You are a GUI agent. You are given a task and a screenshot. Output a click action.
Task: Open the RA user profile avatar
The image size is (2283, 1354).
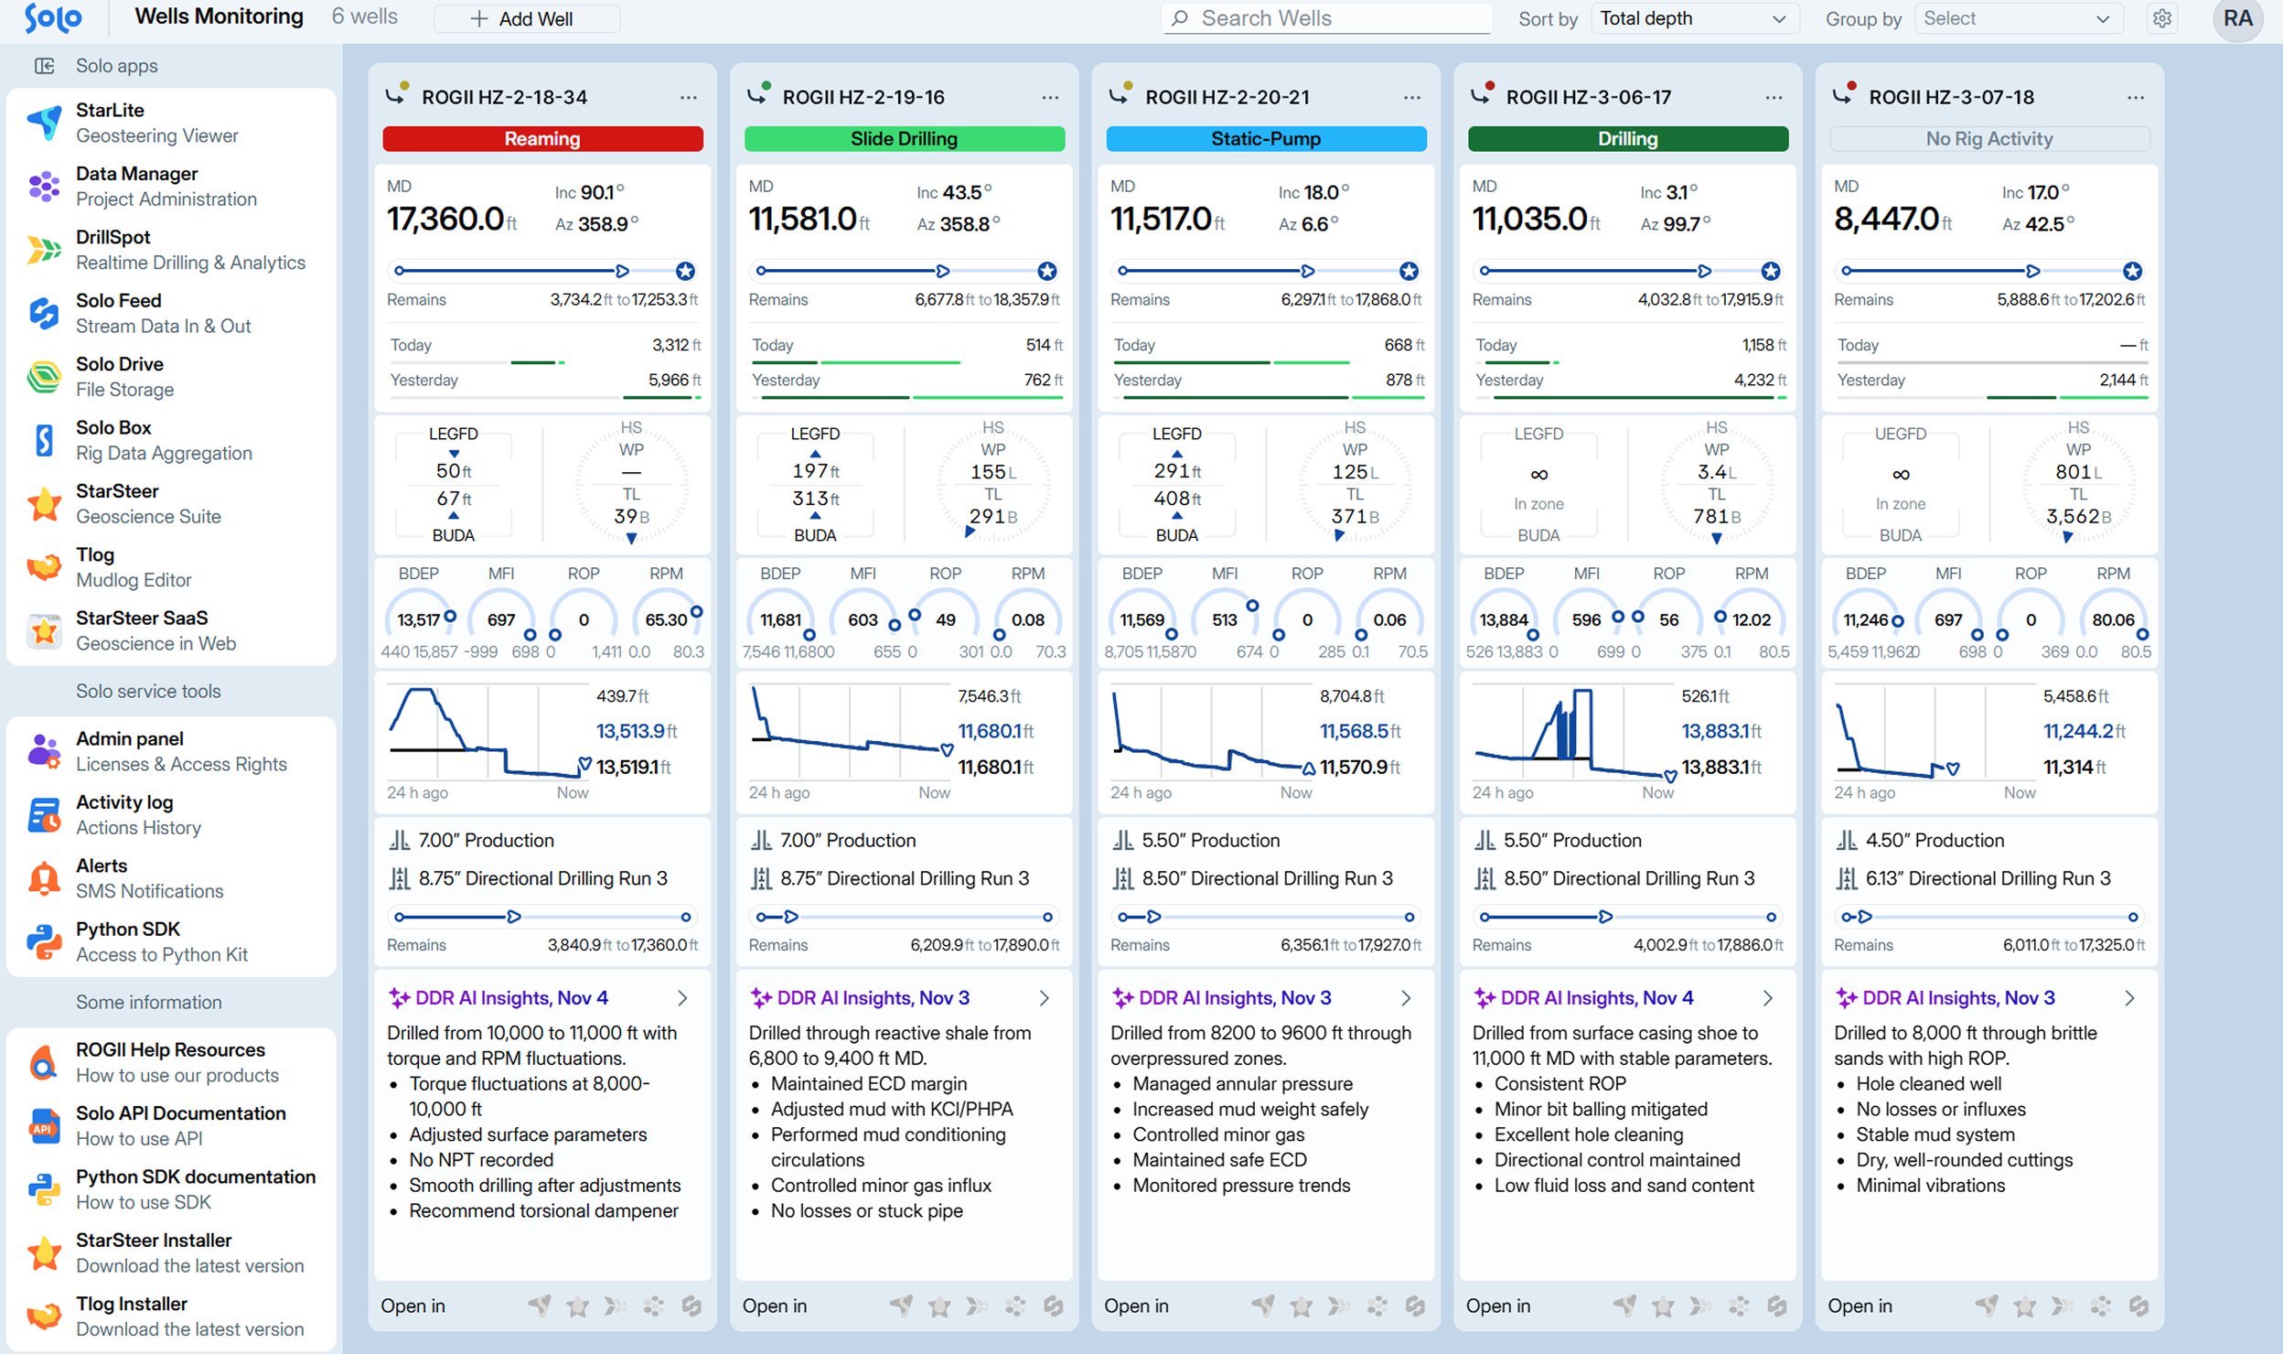point(2236,18)
